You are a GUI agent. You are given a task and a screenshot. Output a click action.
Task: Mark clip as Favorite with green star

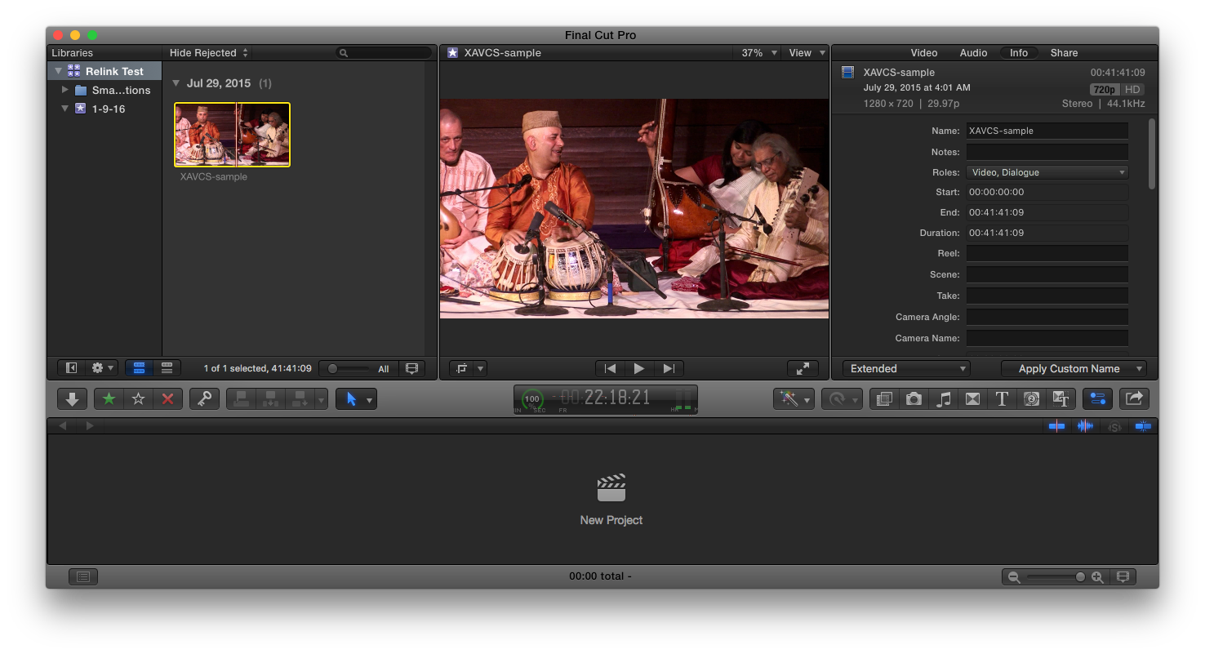[x=109, y=399]
